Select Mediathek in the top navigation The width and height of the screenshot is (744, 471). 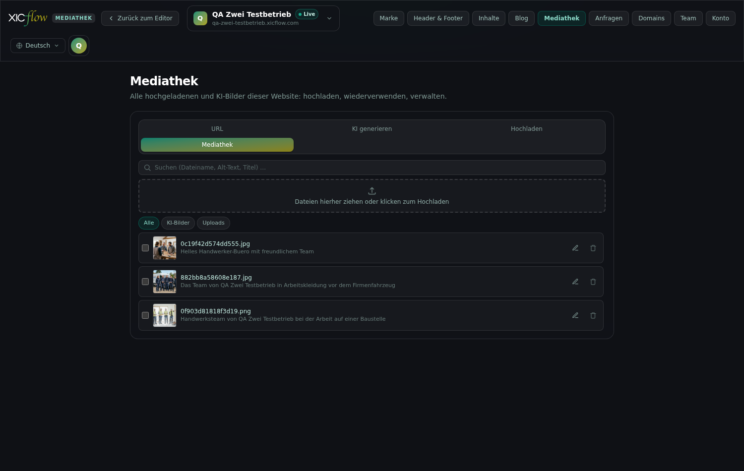(x=561, y=18)
